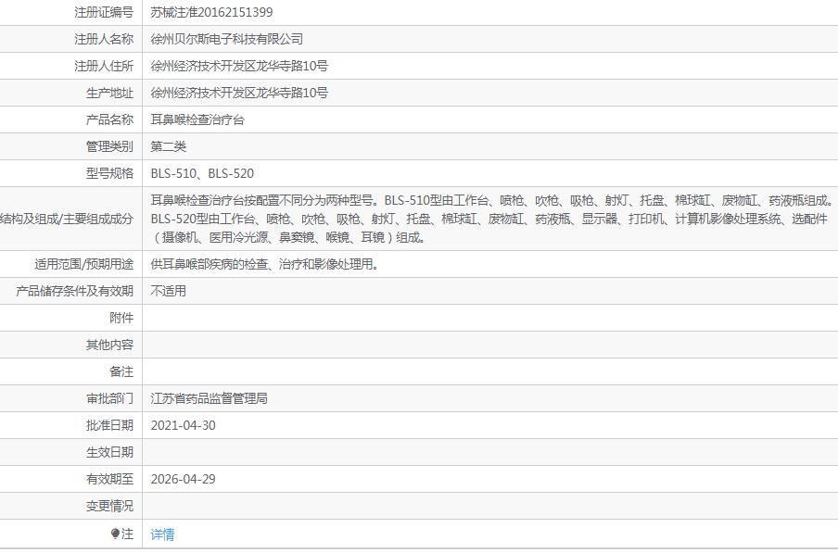Click the 管理类别 label
Screen dimensions: 838x553
click(109, 146)
